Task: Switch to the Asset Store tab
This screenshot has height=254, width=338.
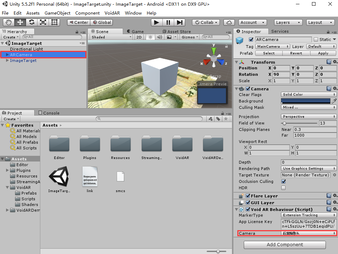Action: pos(177,32)
